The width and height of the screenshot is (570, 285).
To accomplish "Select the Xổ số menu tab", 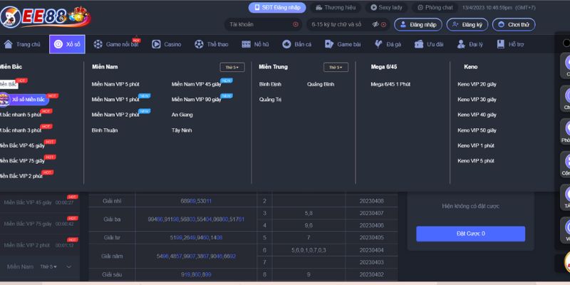I will (x=67, y=44).
